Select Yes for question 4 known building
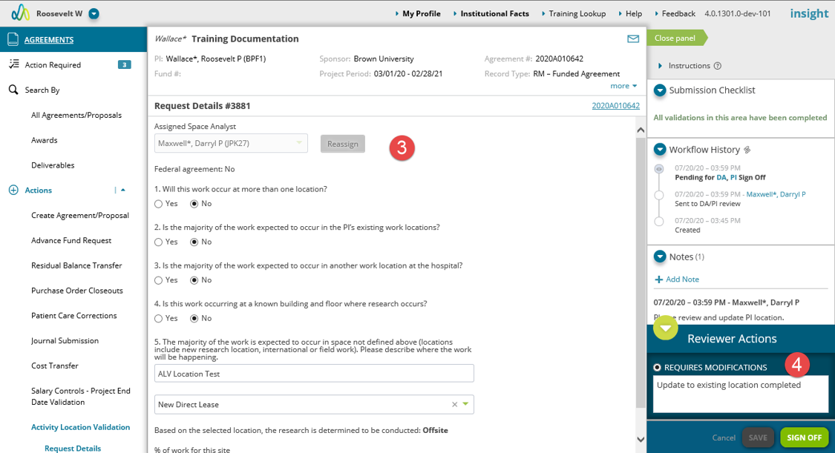This screenshot has width=835, height=453. pyautogui.click(x=159, y=319)
